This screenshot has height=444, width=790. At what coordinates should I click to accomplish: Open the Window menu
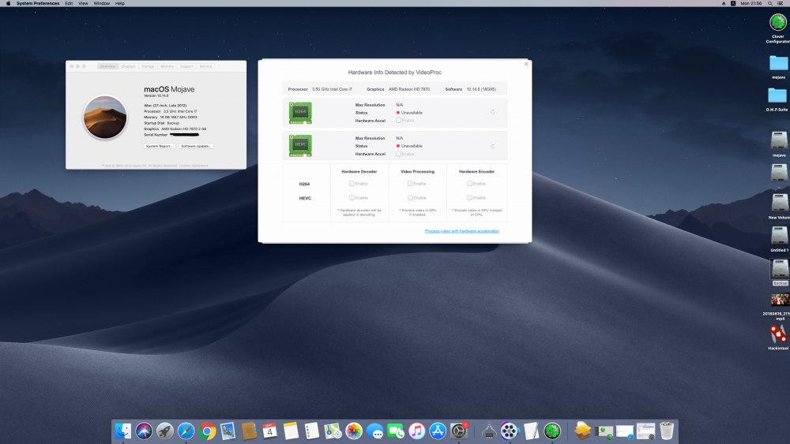coord(101,3)
